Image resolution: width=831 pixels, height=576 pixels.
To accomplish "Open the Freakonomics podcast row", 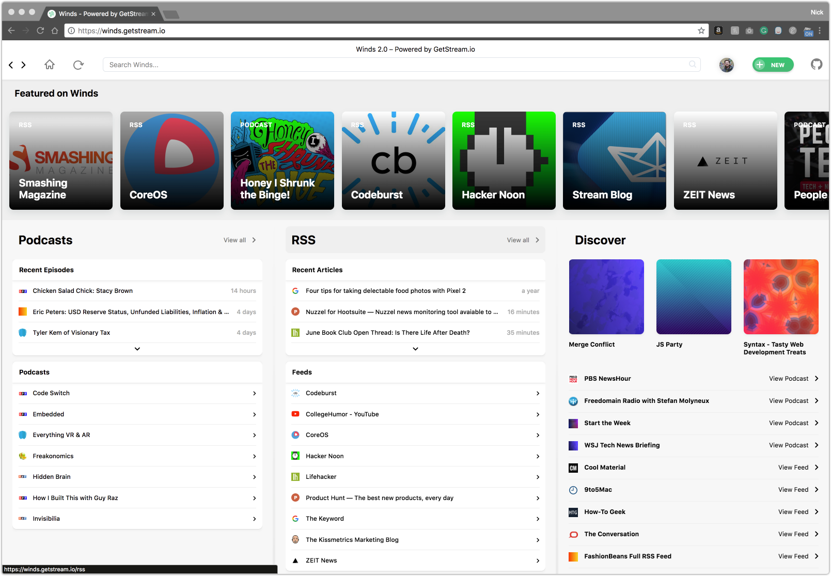I will [137, 456].
